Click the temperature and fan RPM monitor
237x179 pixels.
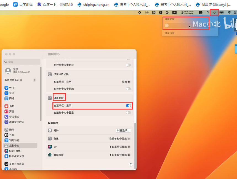point(188,12)
